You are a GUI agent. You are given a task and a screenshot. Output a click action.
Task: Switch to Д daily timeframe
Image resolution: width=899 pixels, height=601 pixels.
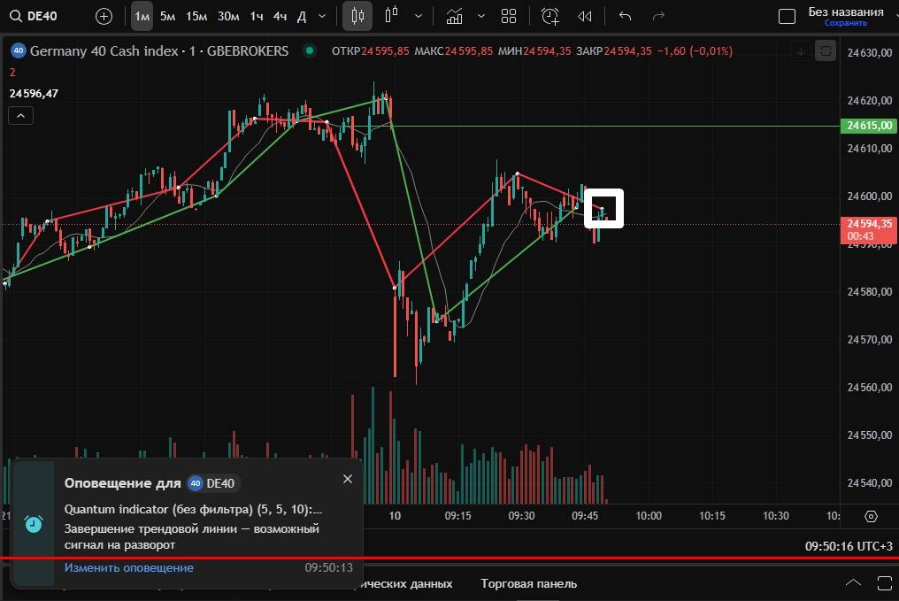pos(302,16)
